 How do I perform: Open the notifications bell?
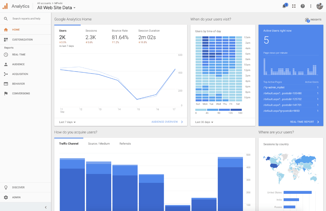click(284, 6)
